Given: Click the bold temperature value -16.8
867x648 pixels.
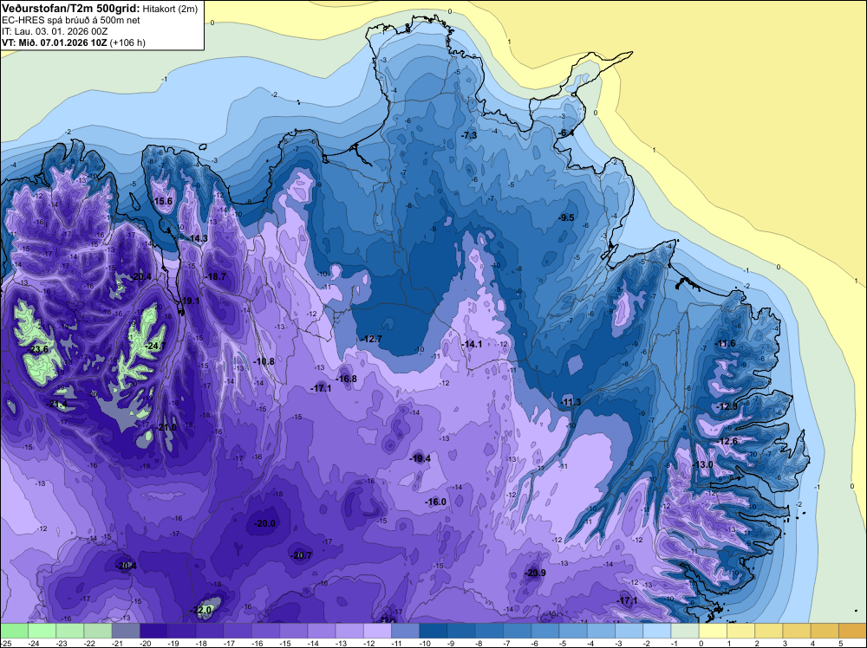Looking at the screenshot, I should [x=346, y=379].
